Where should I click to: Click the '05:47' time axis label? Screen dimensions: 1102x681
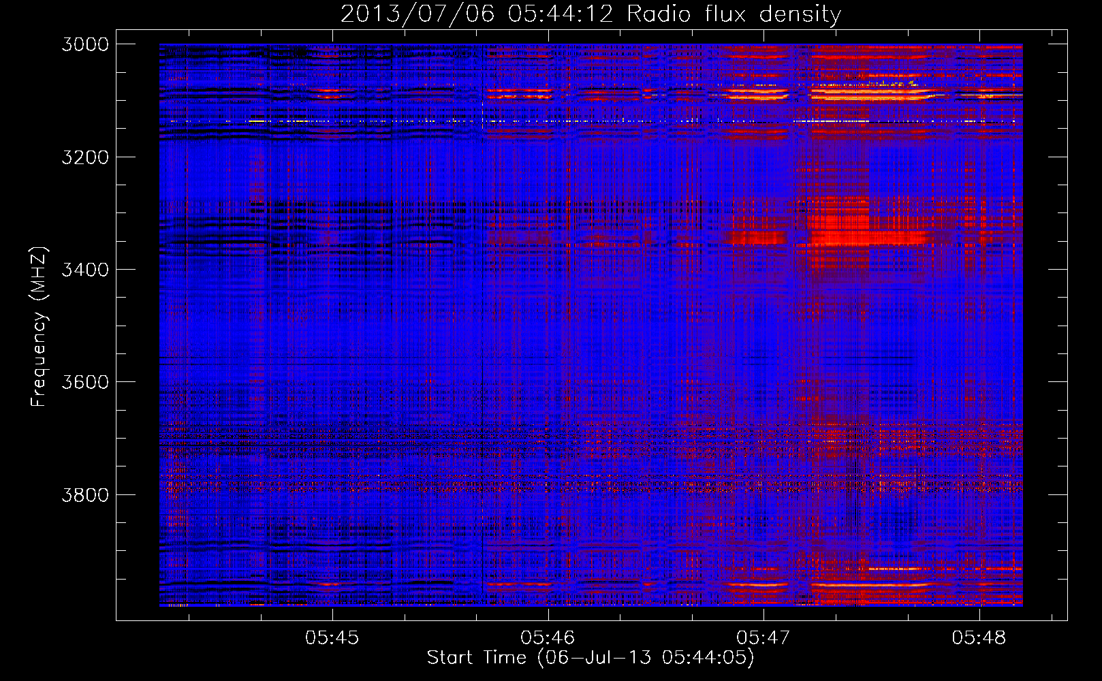point(763,637)
